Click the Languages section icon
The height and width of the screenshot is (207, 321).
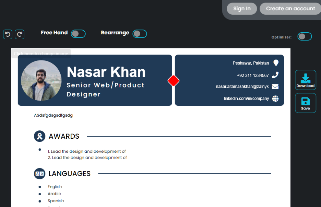40,174
